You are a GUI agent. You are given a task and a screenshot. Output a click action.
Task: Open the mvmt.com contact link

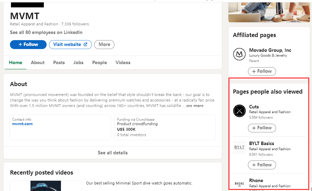[22, 124]
